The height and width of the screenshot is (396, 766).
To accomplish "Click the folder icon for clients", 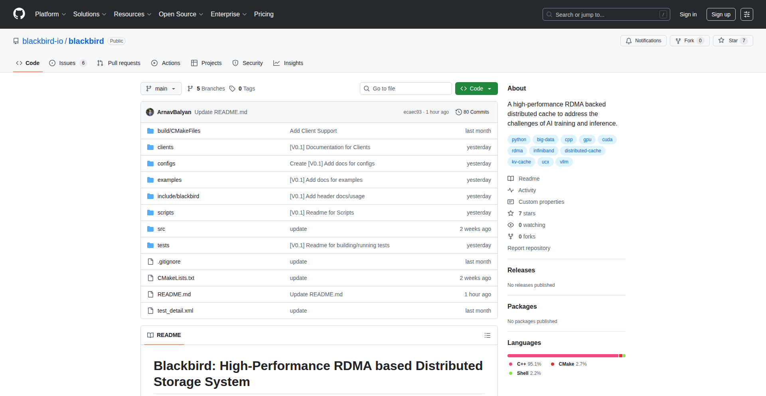I will pos(150,147).
